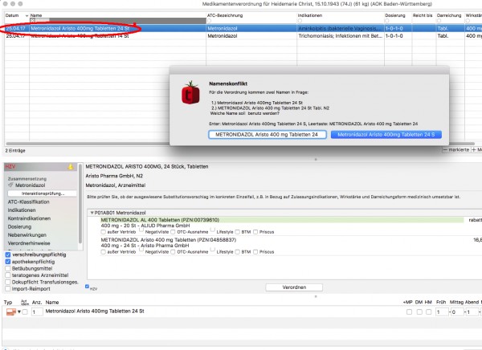482x350 pixels.
Task: Click the Abend dosage field
Action: [x=472, y=312]
